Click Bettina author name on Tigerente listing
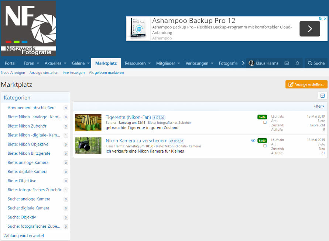This screenshot has width=329, height=241. click(110, 123)
